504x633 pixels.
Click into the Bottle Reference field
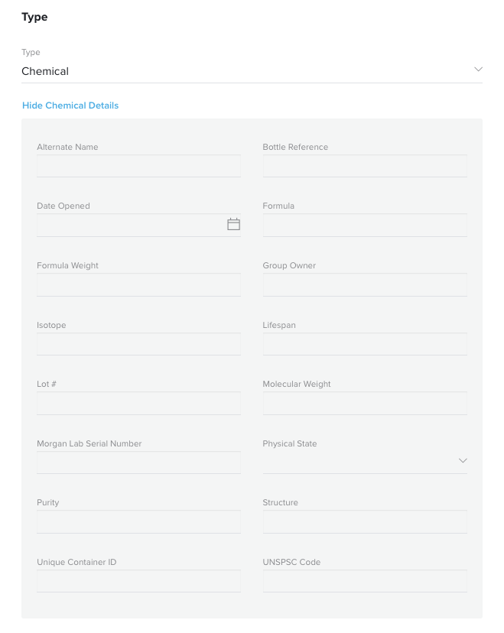365,166
